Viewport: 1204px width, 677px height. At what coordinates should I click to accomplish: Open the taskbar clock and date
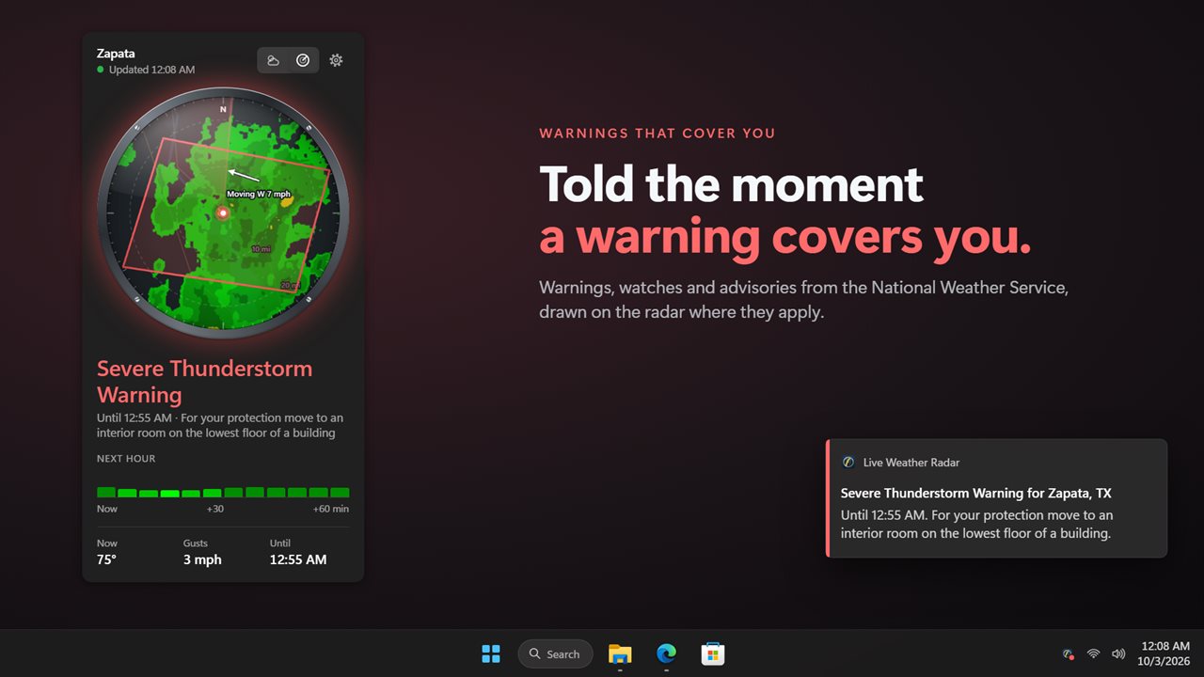coord(1165,653)
